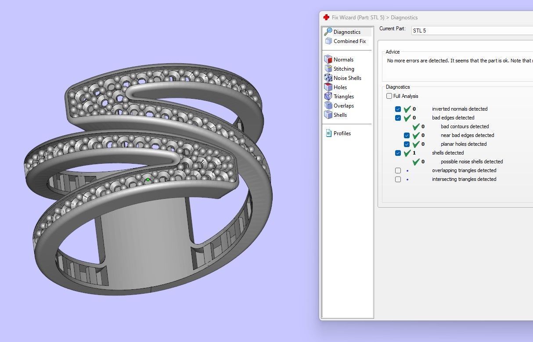Click the Holes cube icon
This screenshot has width=533, height=342.
(328, 87)
